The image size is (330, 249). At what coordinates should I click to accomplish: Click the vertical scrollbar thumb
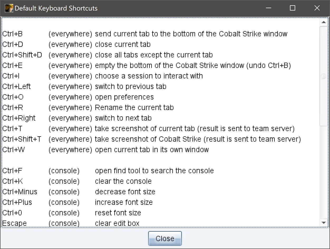pyautogui.click(x=324, y=76)
